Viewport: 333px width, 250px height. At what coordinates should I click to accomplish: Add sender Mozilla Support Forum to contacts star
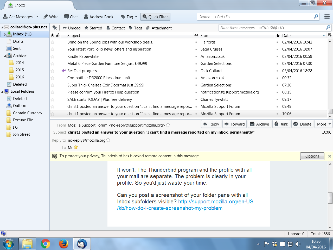tap(168, 125)
